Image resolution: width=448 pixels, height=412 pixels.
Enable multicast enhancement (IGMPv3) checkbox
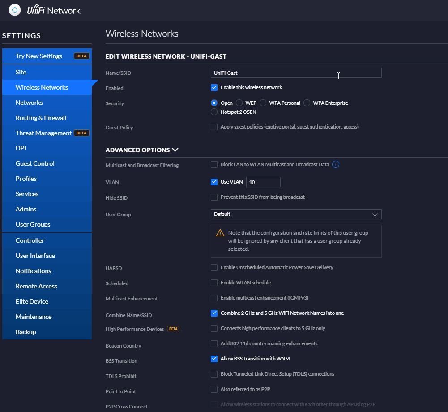pyautogui.click(x=214, y=298)
